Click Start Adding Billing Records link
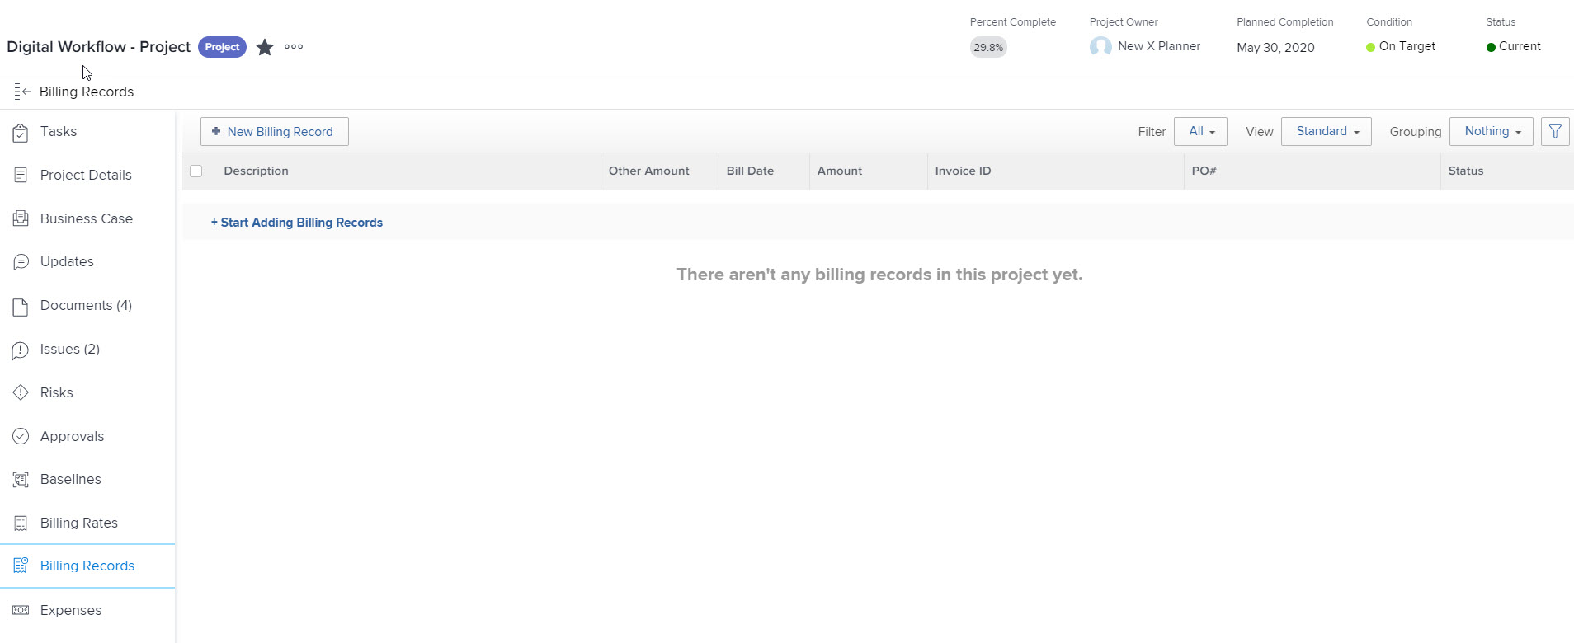The image size is (1574, 643). tap(297, 223)
